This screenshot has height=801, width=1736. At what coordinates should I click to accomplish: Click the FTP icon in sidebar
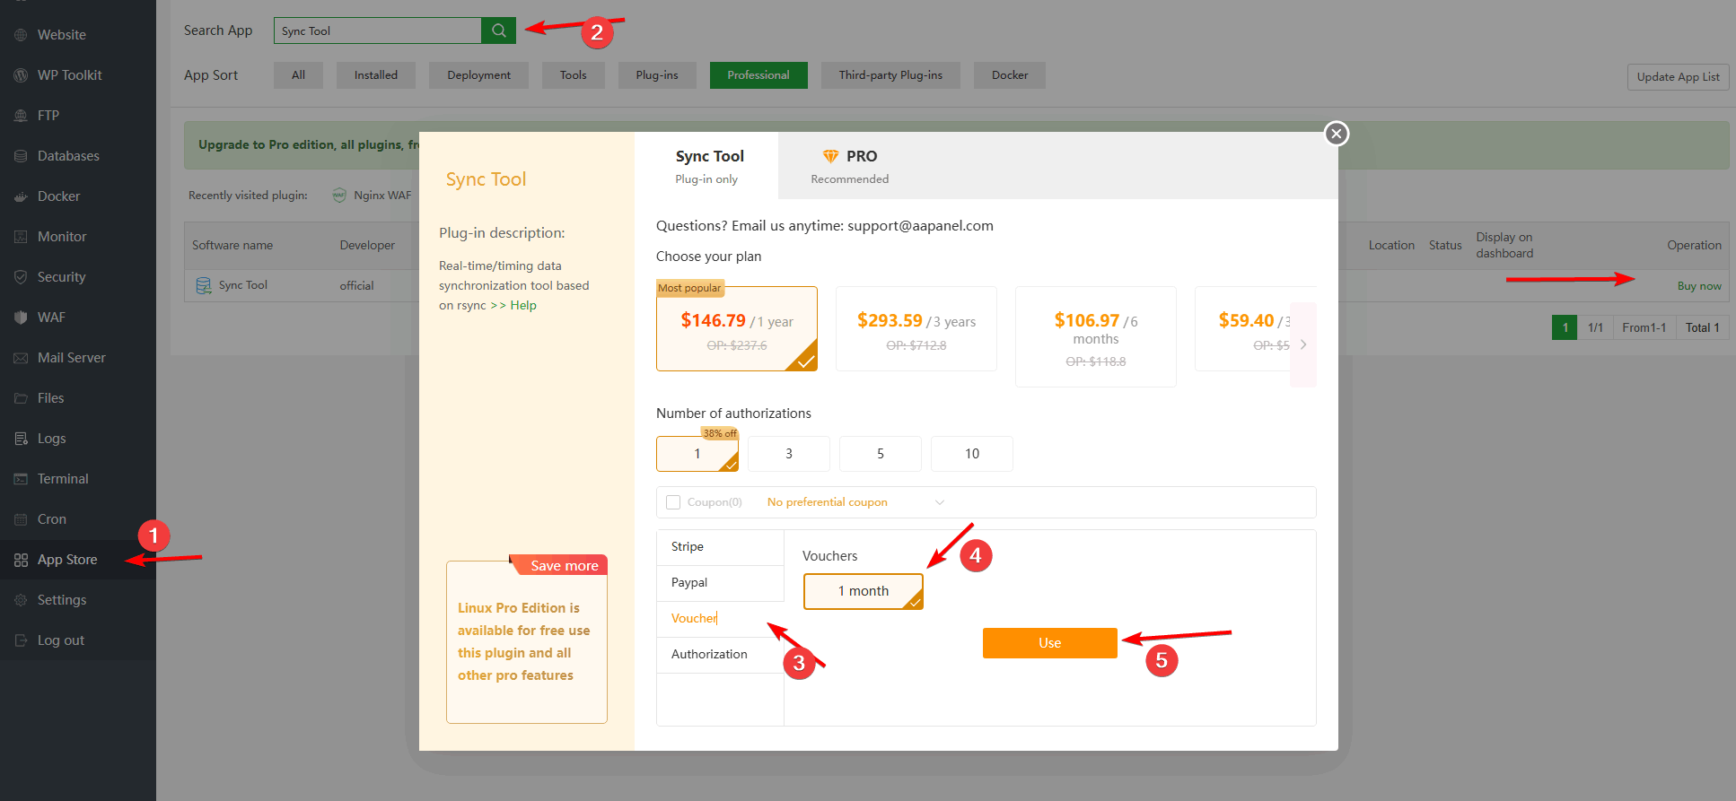(21, 116)
